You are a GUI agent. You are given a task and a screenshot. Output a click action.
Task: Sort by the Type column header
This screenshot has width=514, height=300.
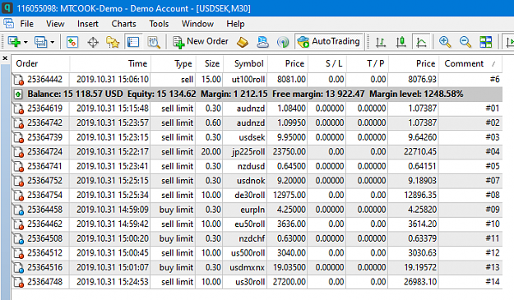click(173, 63)
